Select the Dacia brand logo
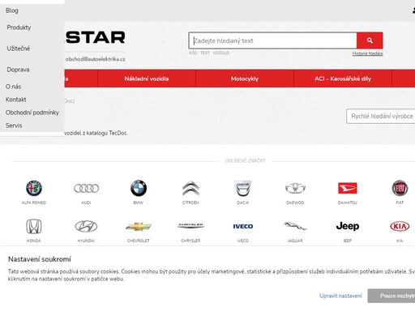This screenshot has height=311, width=415. (243, 188)
